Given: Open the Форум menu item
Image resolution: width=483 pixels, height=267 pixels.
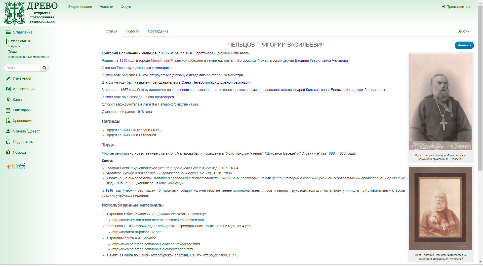Looking at the screenshot, I should (x=126, y=7).
